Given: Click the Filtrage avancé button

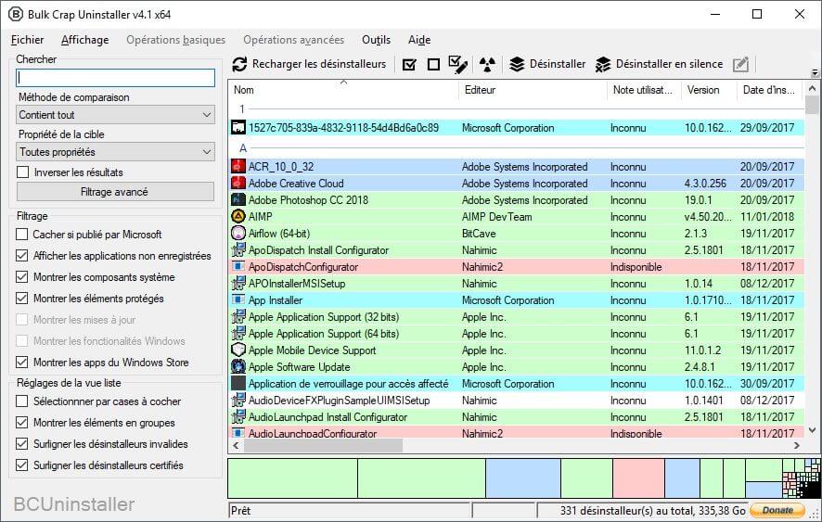Looking at the screenshot, I should coord(115,192).
